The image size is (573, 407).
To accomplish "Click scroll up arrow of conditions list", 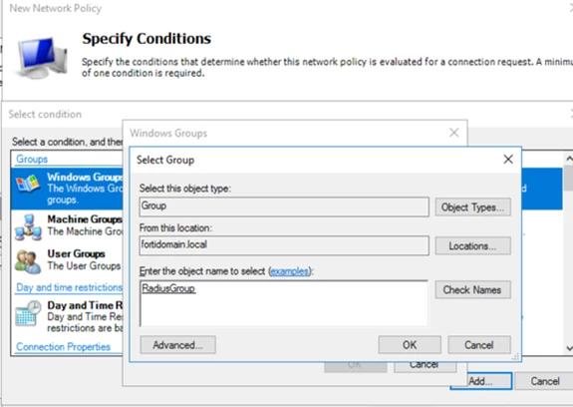I will 568,159.
